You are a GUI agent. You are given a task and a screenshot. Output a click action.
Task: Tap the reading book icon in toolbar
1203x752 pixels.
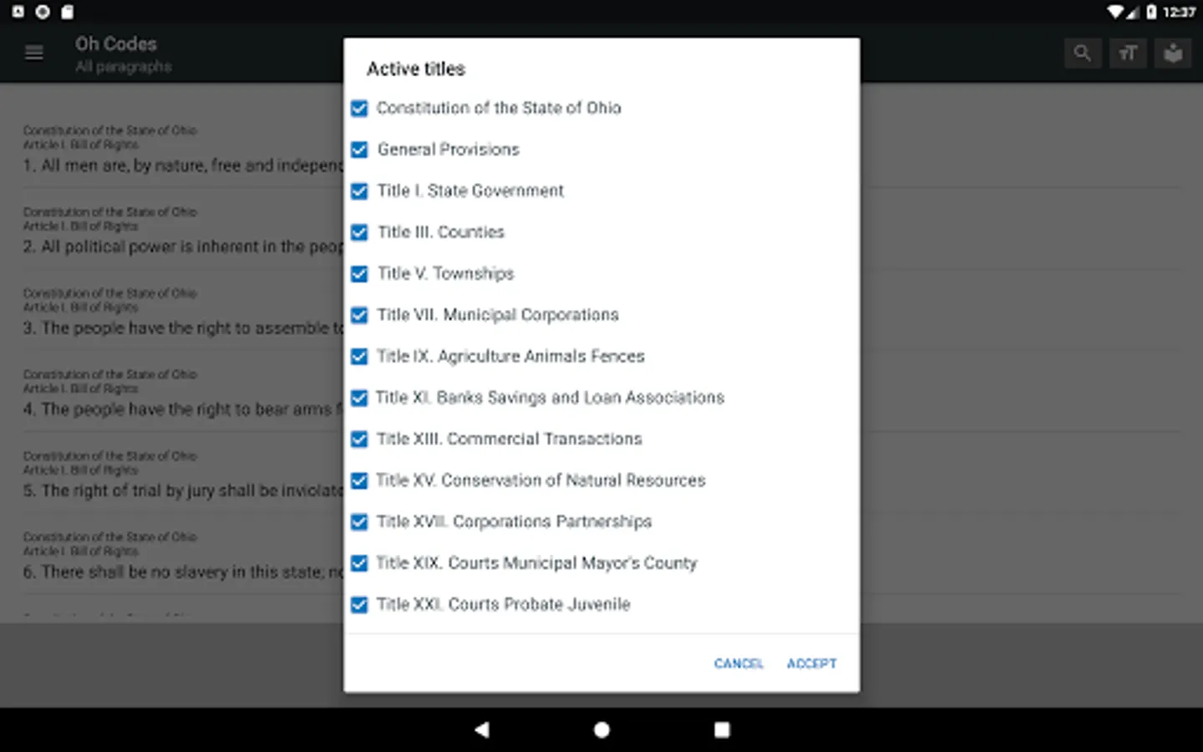[1173, 53]
